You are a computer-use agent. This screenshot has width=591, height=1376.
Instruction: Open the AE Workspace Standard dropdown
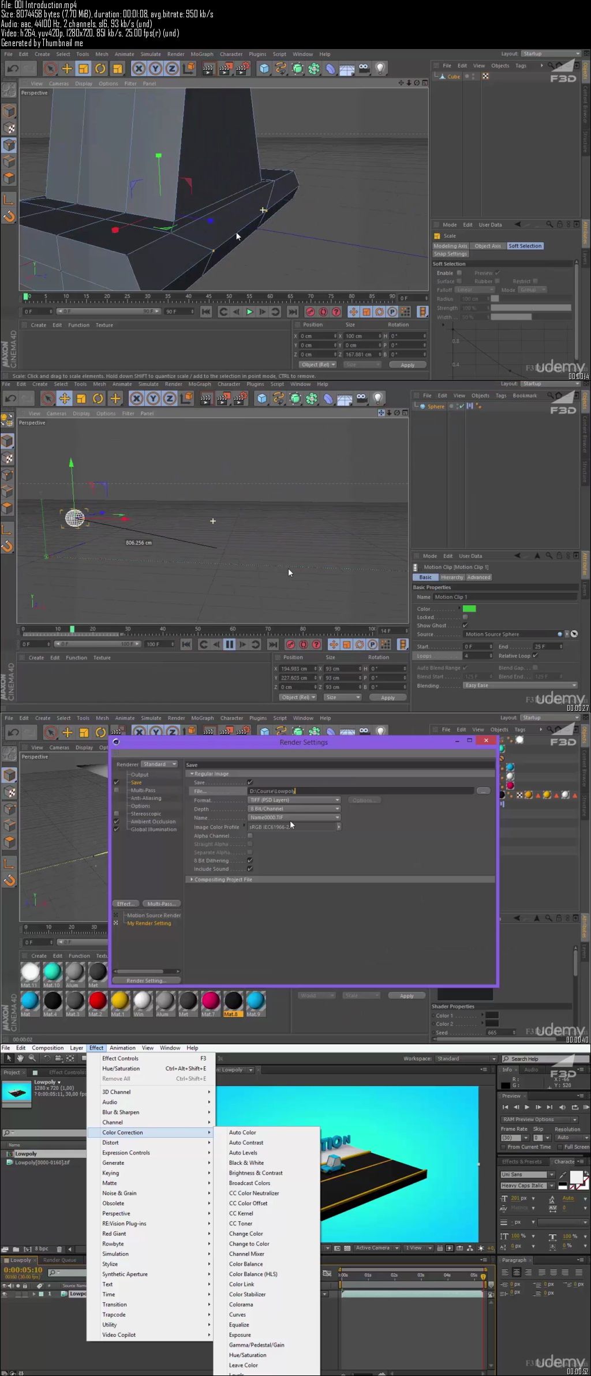pyautogui.click(x=466, y=1059)
